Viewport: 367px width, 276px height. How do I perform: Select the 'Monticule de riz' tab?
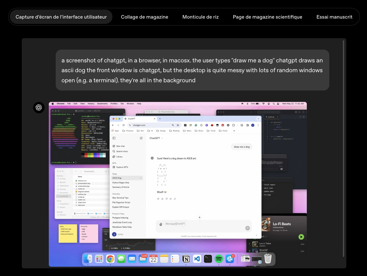pyautogui.click(x=200, y=17)
